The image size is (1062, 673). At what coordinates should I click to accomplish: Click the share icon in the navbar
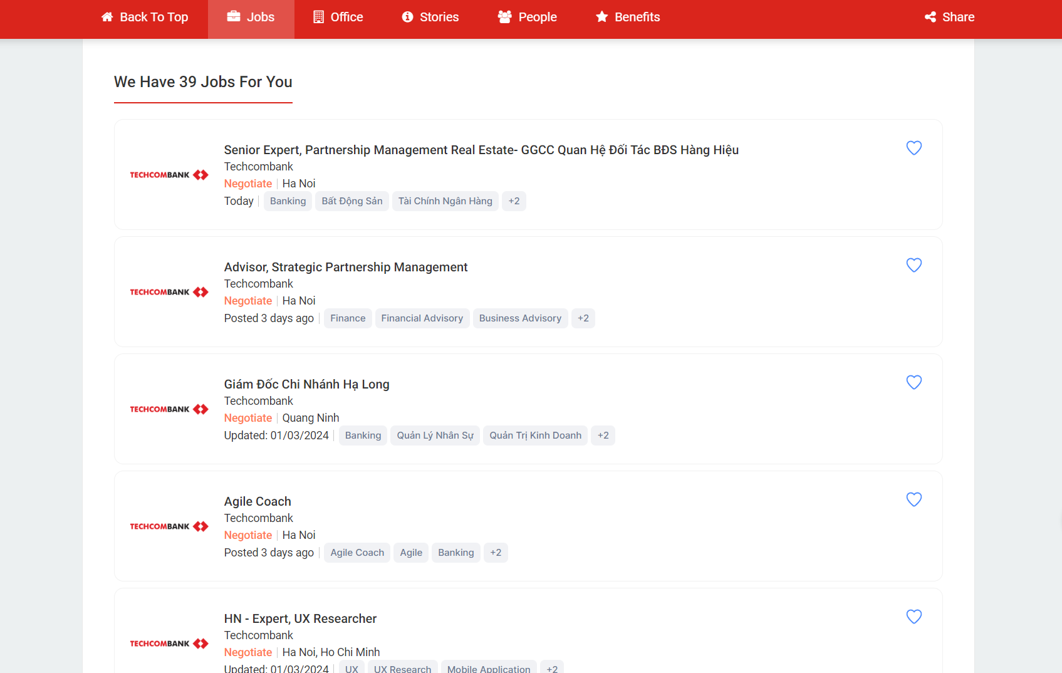(x=930, y=17)
